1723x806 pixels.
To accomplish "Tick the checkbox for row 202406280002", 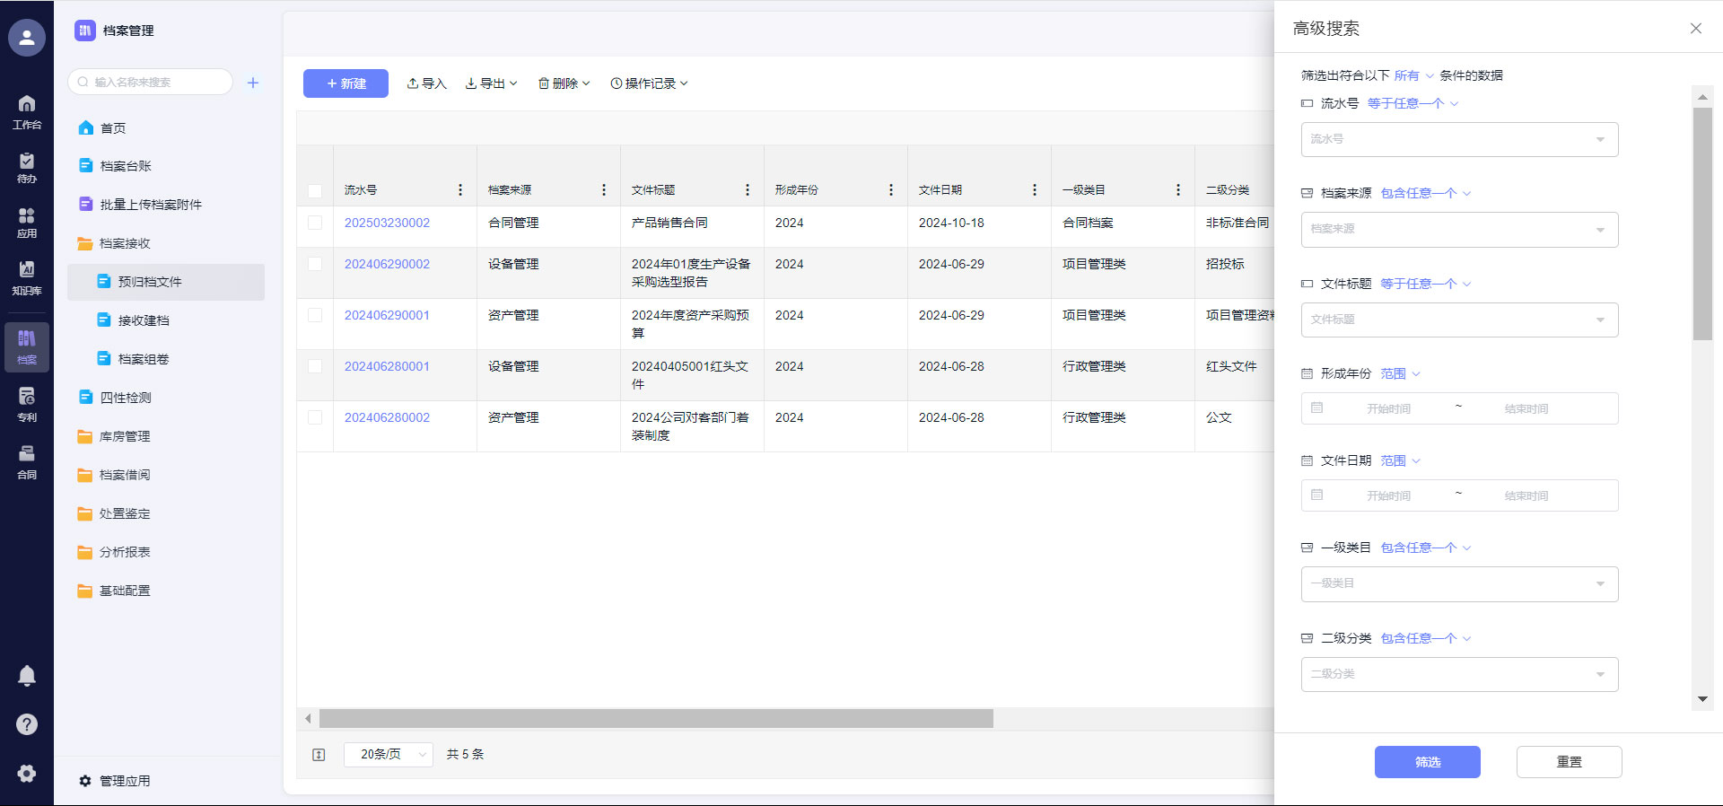I will 315,417.
